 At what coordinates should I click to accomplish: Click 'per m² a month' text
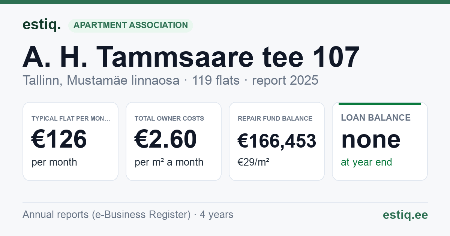click(x=169, y=162)
